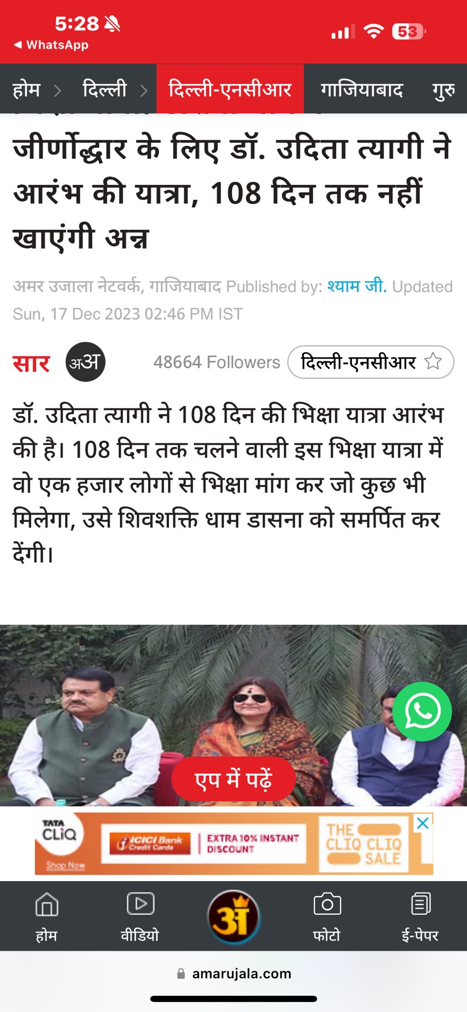Switch to the गाजियाबाद tab
Image resolution: width=467 pixels, height=1012 pixels.
point(362,90)
